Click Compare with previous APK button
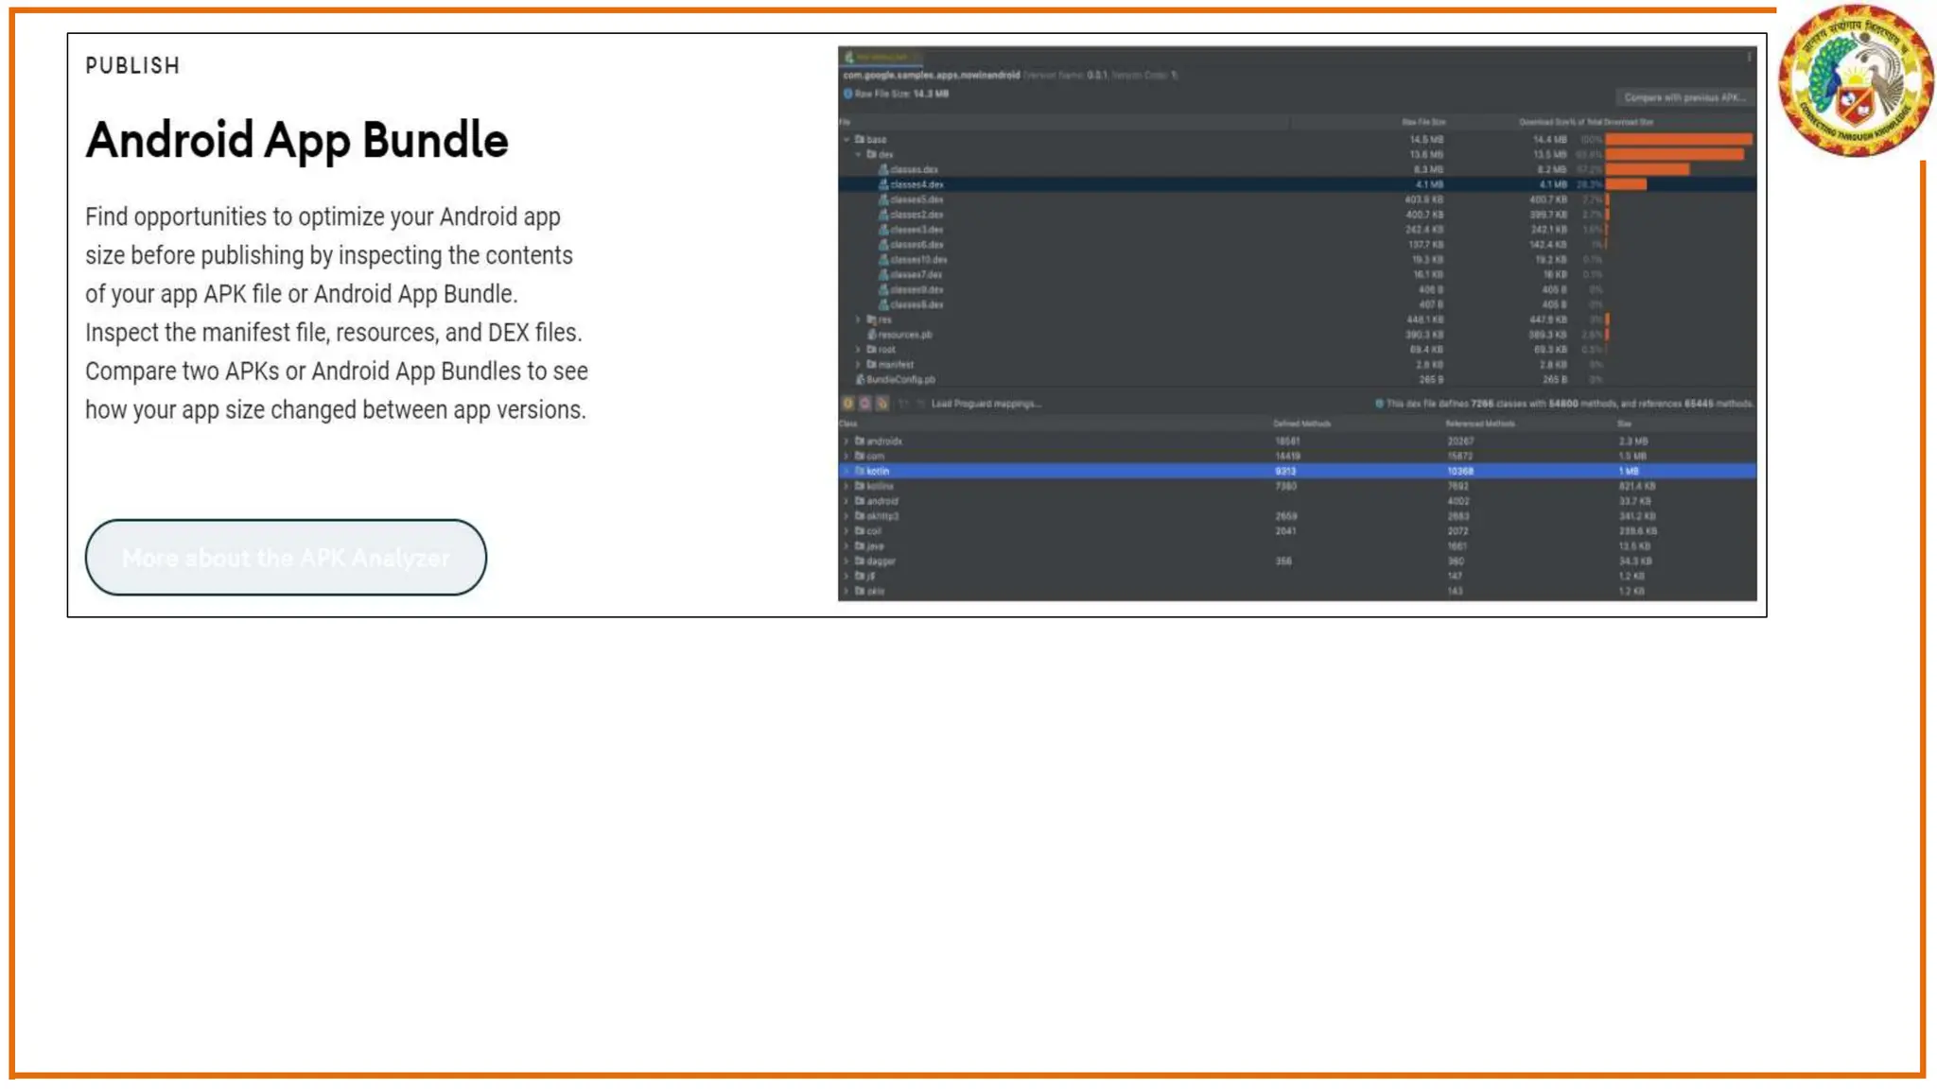Screen dimensions: 1937x1089 point(1684,97)
